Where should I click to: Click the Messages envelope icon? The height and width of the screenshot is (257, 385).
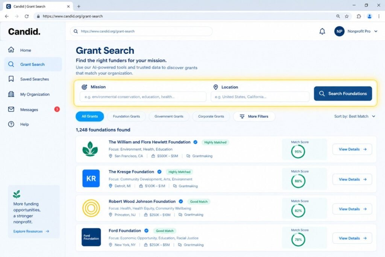pos(11,109)
